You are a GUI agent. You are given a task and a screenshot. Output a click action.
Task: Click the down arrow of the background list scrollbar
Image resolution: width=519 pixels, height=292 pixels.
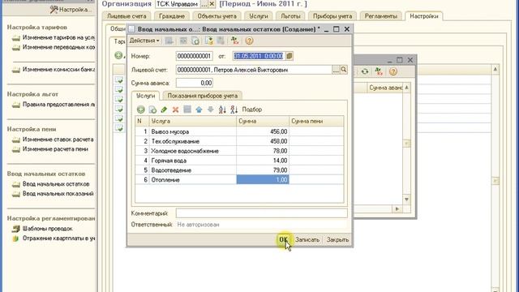coord(407,200)
